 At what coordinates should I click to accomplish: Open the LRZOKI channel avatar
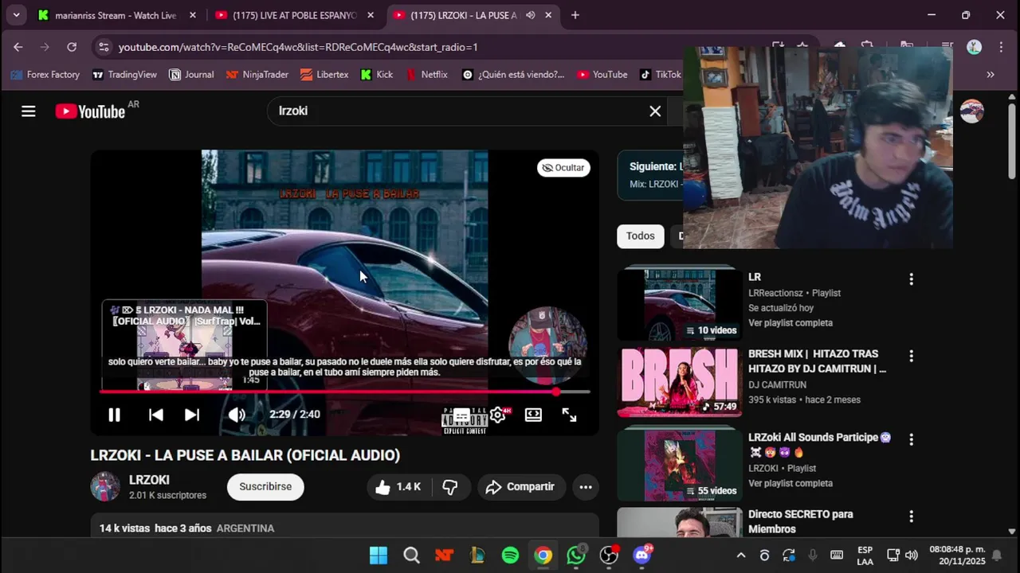click(x=104, y=486)
